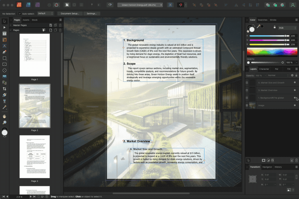This screenshot has width=299, height=199.
Task: Hide the 1. Background layer
Action: (x=295, y=98)
